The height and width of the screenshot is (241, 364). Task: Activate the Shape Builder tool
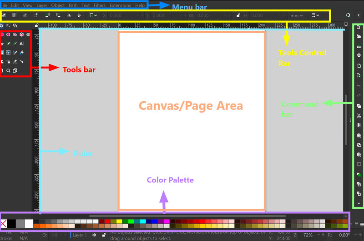pos(15,25)
